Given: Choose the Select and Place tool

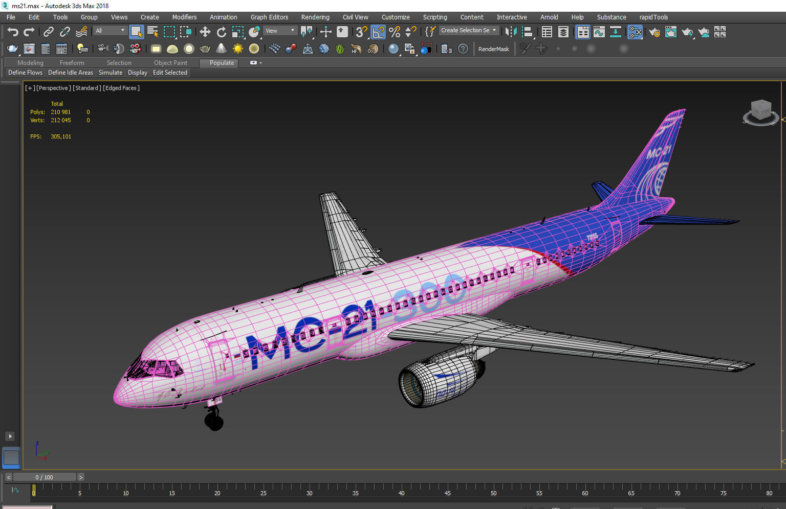Looking at the screenshot, I should tap(254, 32).
